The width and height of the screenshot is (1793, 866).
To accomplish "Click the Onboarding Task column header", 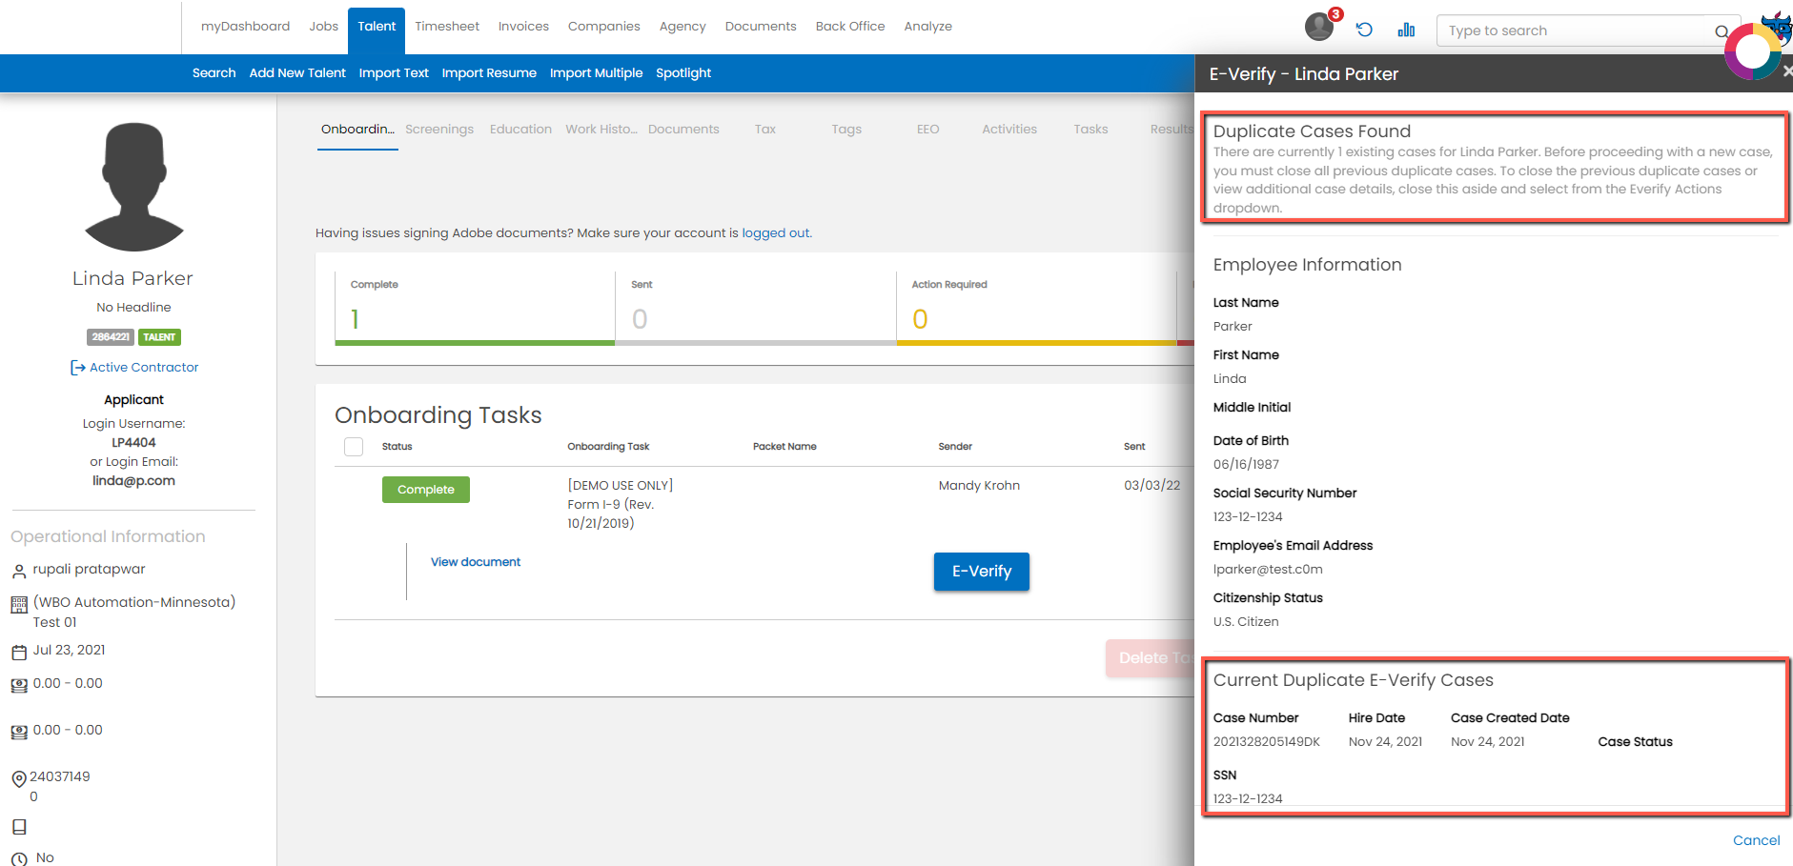I will [608, 447].
